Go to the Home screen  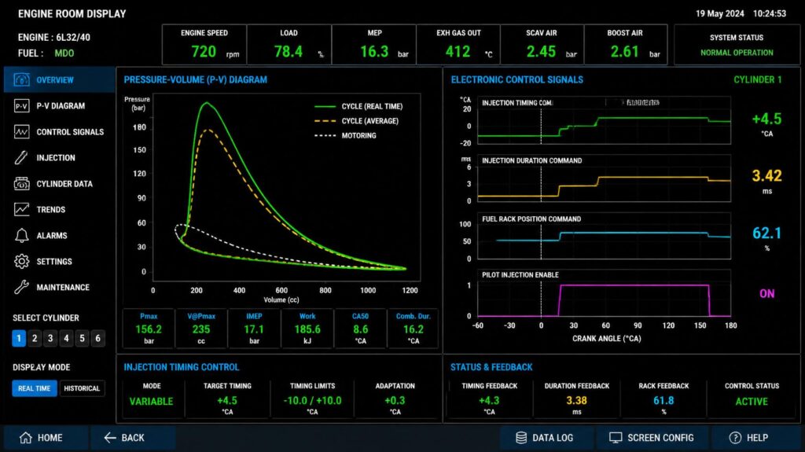click(42, 438)
